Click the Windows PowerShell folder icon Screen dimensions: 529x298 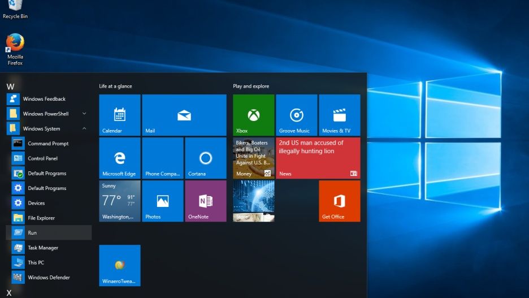[13, 114]
